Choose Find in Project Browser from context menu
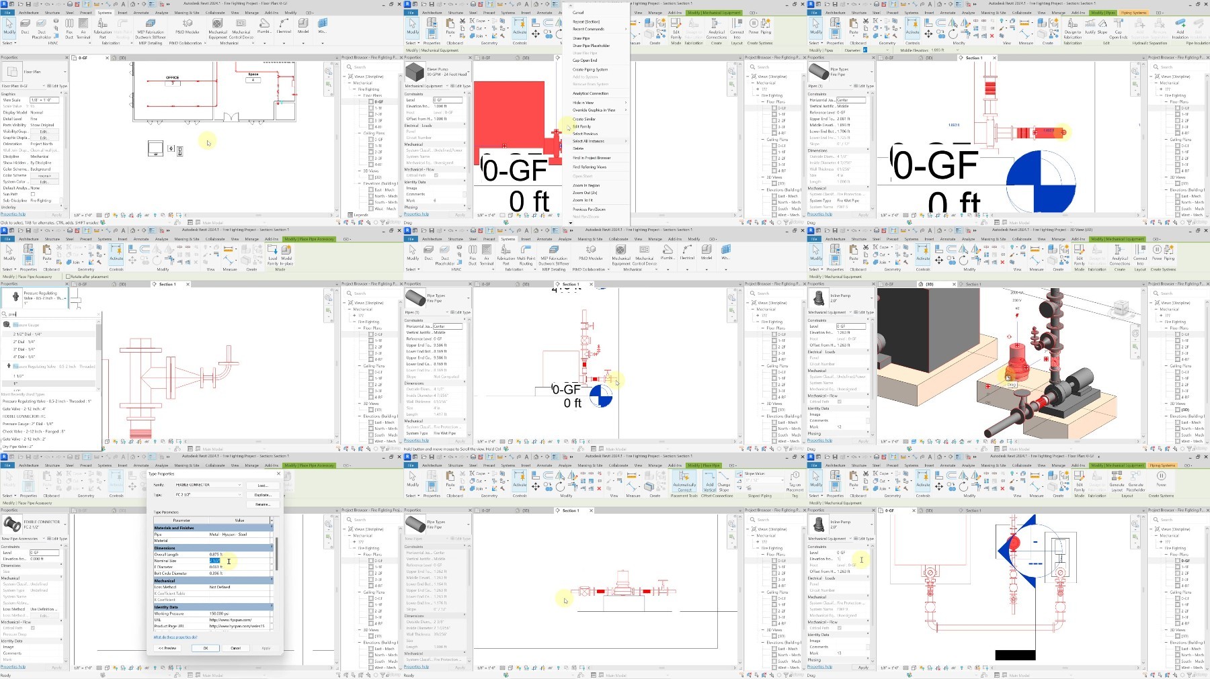1210x679 pixels. 592,158
